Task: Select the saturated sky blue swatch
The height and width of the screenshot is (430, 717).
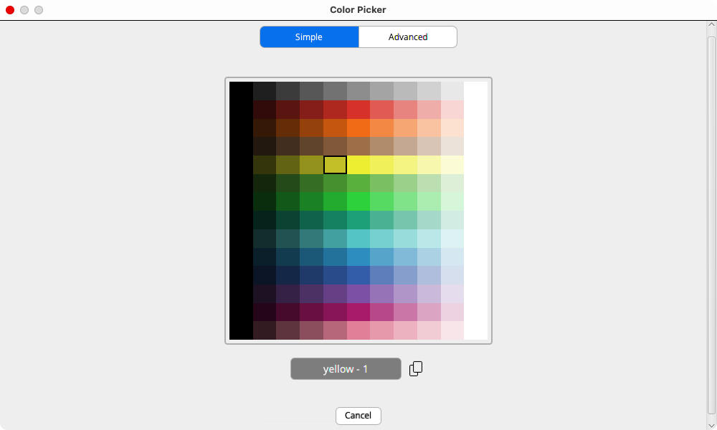Action: pos(358,258)
